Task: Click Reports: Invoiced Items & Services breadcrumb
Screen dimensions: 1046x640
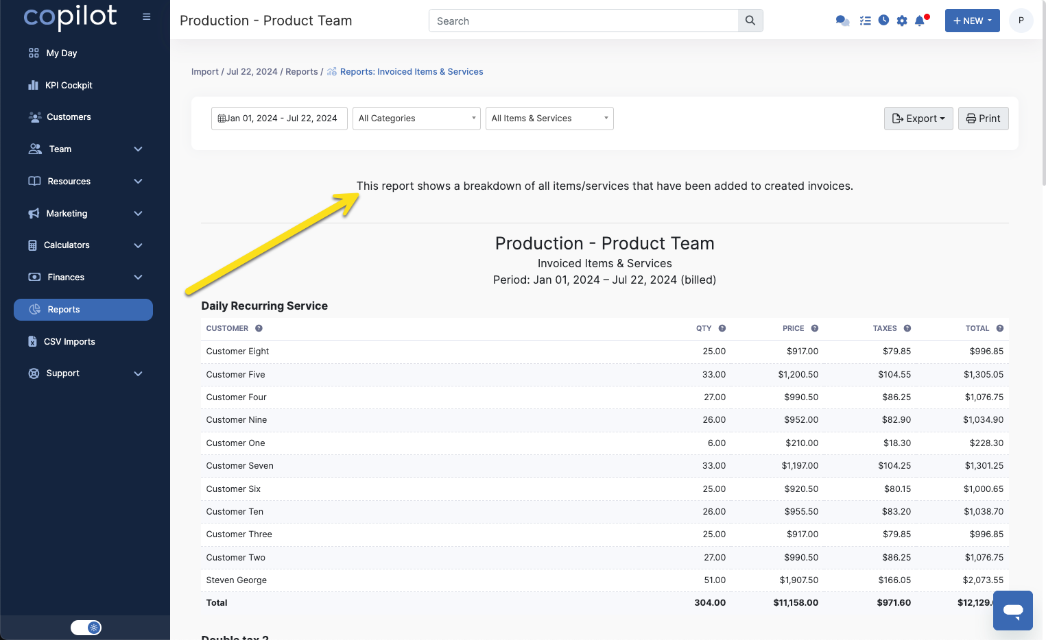Action: point(412,72)
